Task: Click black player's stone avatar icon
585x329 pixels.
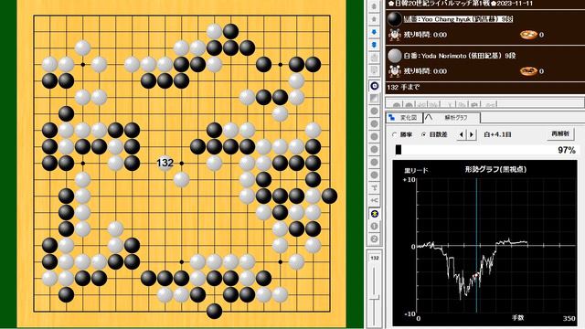Action: (394, 19)
